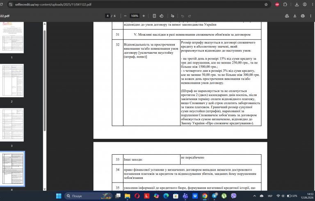Open File Explorer from the taskbar
315x201 pixels.
[128, 196]
